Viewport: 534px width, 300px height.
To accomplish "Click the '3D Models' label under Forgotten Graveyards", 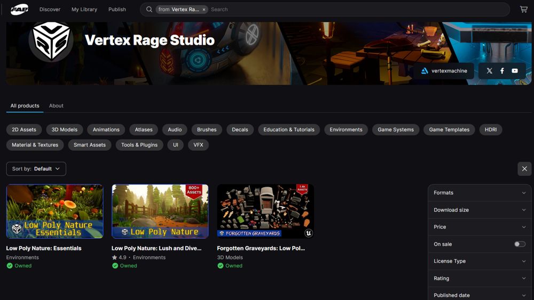I will coord(230,257).
